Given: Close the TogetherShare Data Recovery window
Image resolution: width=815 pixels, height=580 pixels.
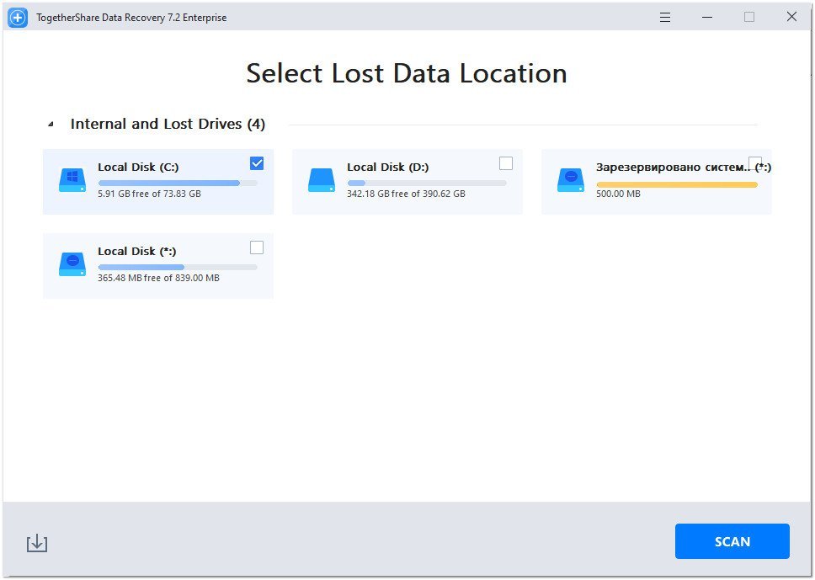Looking at the screenshot, I should pos(791,17).
